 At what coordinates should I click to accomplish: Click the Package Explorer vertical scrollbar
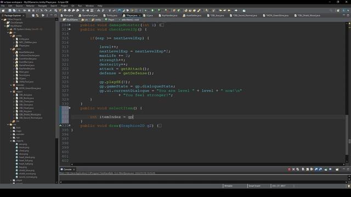point(56,78)
